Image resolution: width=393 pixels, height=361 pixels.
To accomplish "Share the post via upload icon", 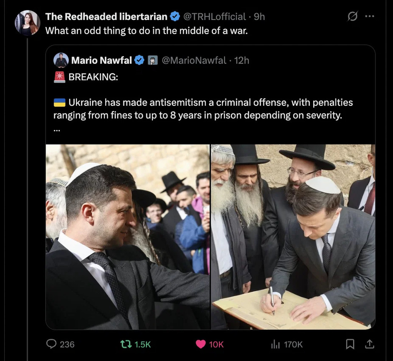I will point(369,344).
